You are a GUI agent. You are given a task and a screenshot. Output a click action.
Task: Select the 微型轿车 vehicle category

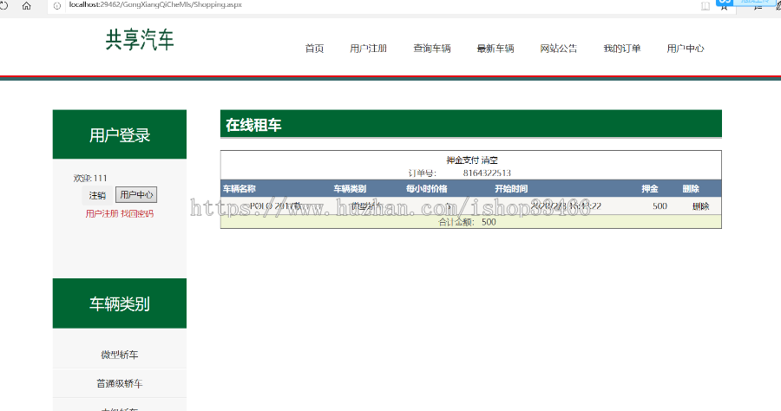120,355
